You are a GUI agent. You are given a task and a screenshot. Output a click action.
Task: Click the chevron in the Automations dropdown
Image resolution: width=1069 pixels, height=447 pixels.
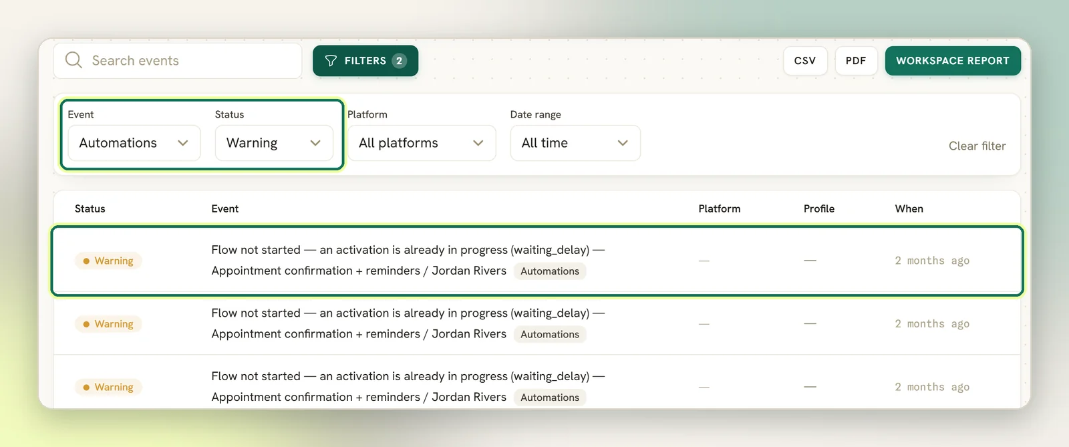pyautogui.click(x=183, y=143)
